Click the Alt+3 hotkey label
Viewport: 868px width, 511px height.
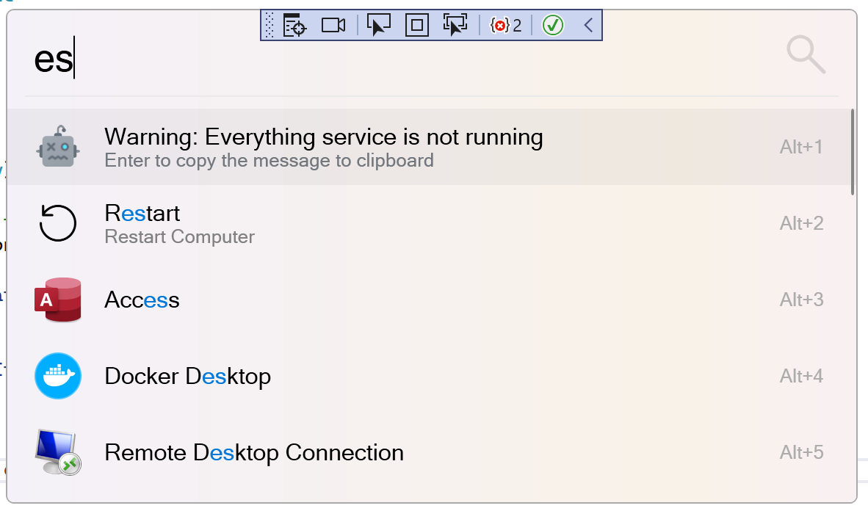pos(801,300)
